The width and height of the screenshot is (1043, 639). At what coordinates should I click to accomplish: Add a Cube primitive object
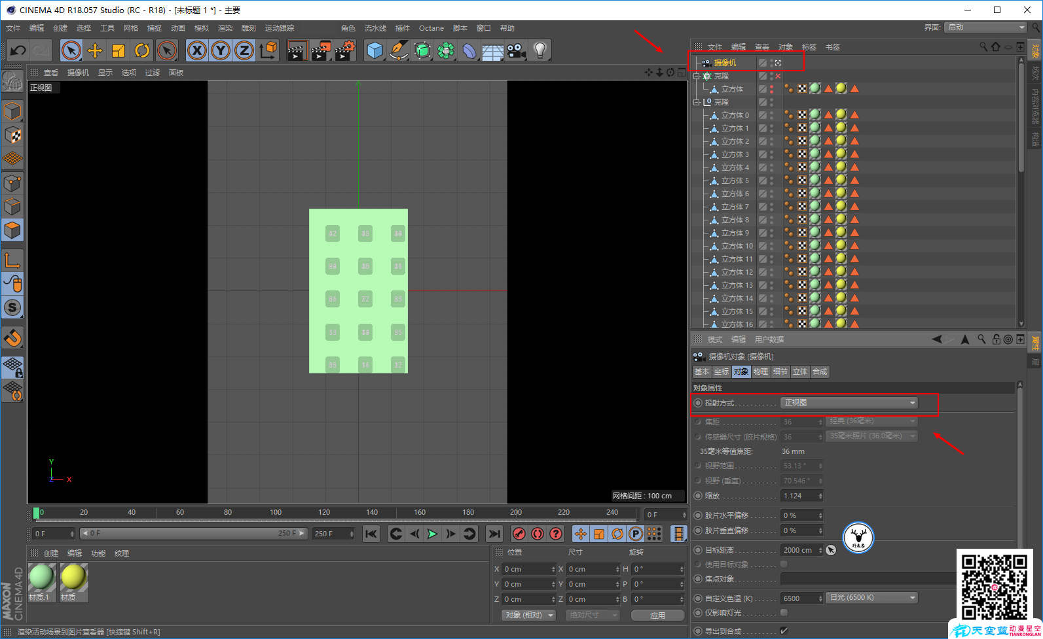(x=375, y=50)
